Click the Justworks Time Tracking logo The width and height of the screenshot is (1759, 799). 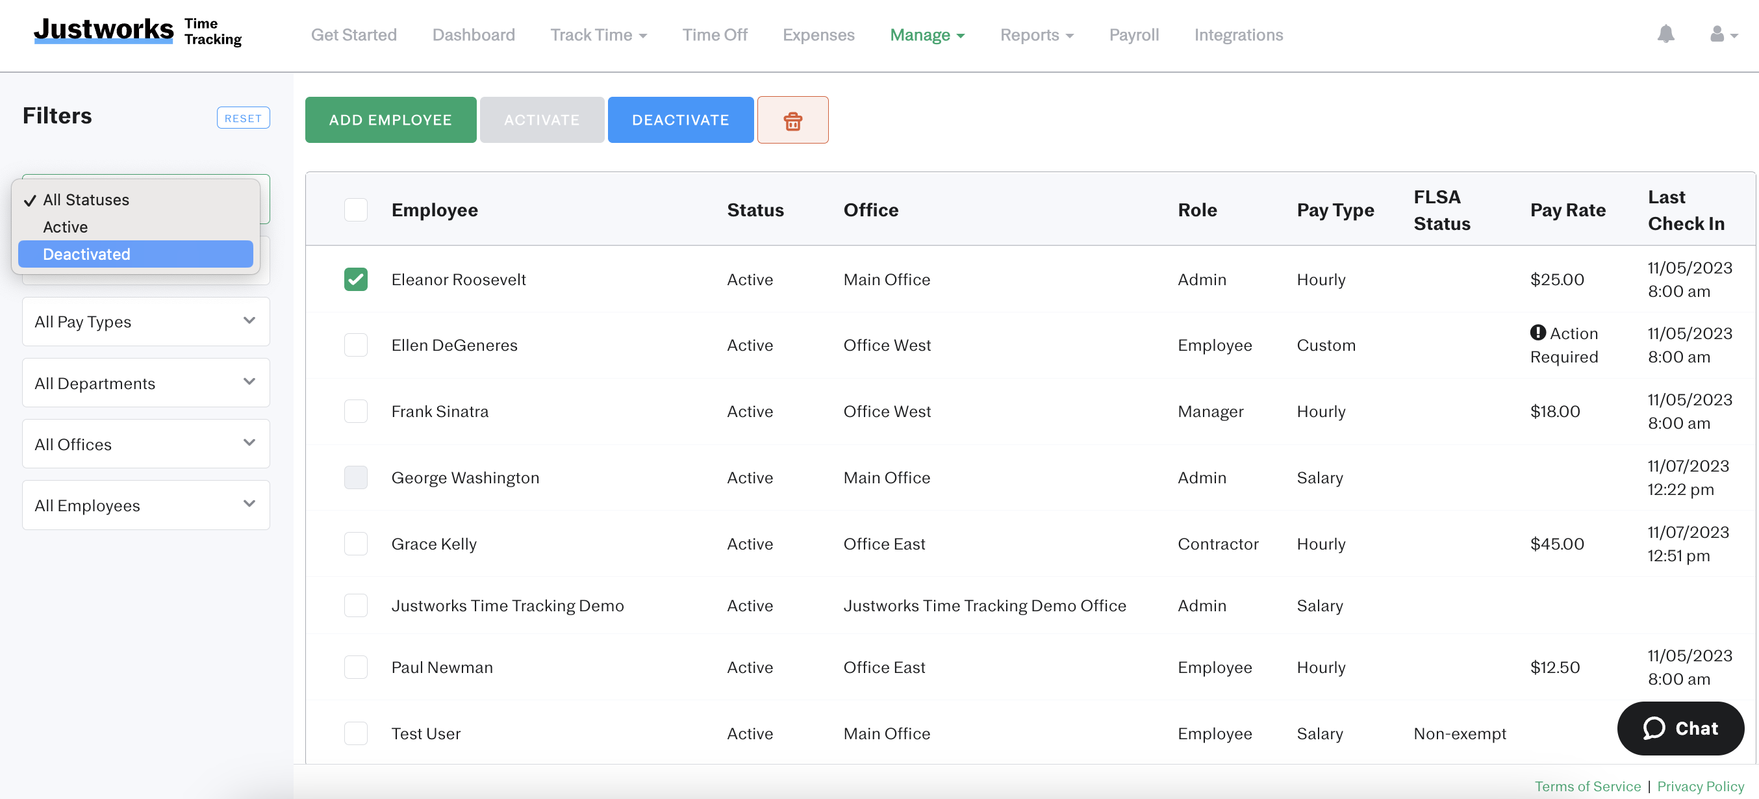pyautogui.click(x=136, y=31)
